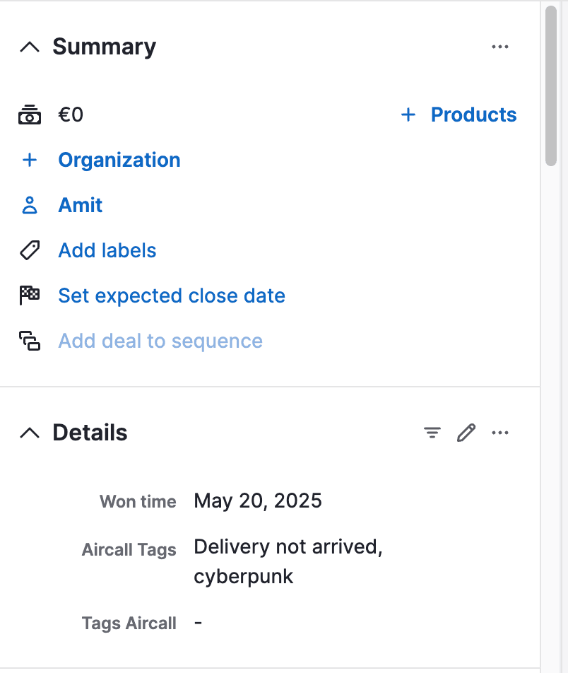
Task: Collapse the Summary section chevron
Action: coord(29,47)
